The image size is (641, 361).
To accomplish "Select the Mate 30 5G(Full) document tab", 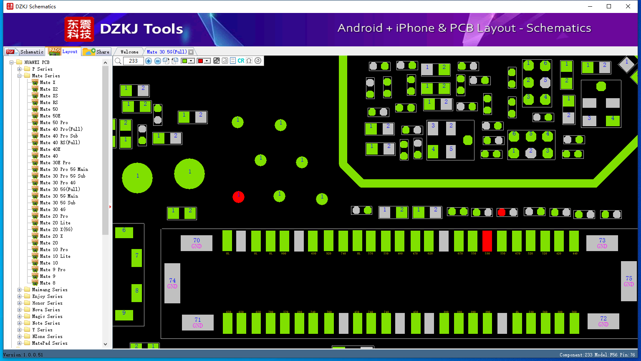I will pyautogui.click(x=167, y=52).
